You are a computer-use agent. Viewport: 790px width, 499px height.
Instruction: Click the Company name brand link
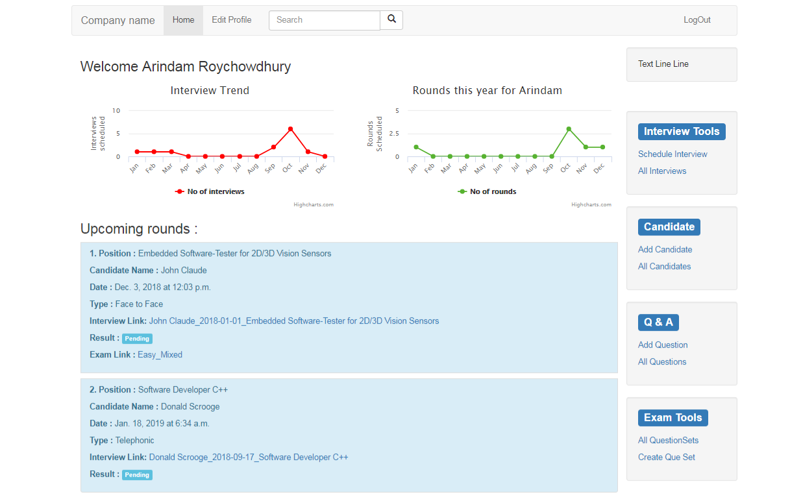[117, 20]
